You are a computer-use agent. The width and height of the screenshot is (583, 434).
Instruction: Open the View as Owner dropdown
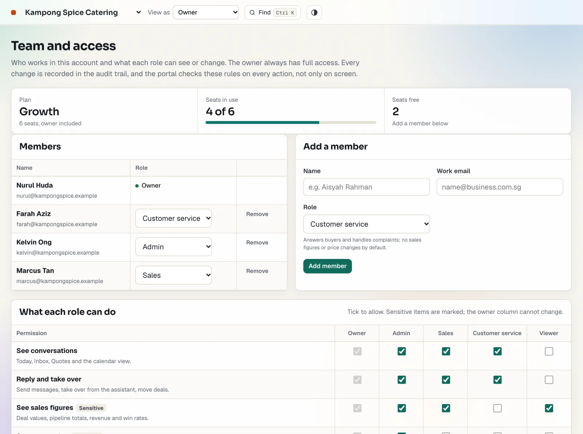(x=206, y=12)
